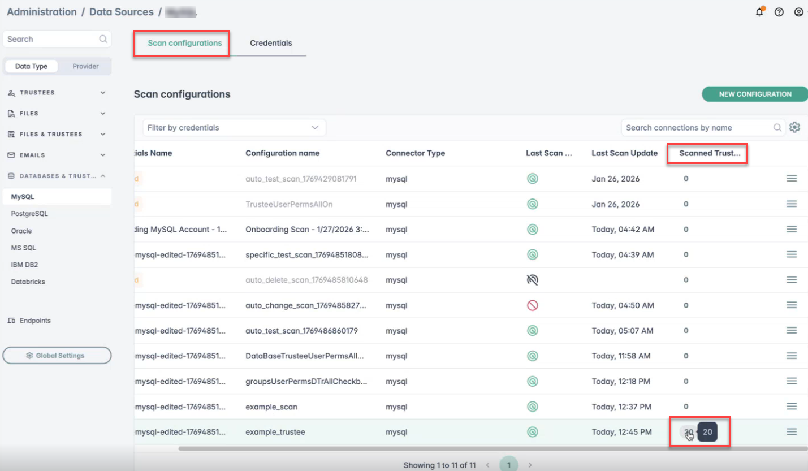The image size is (808, 471).
Task: Open the notifications bell icon
Action: [x=759, y=12]
